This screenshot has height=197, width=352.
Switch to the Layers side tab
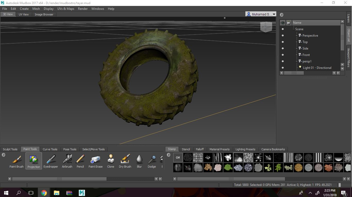click(348, 18)
